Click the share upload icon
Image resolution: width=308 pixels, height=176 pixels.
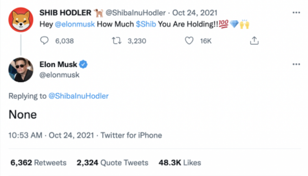254,41
